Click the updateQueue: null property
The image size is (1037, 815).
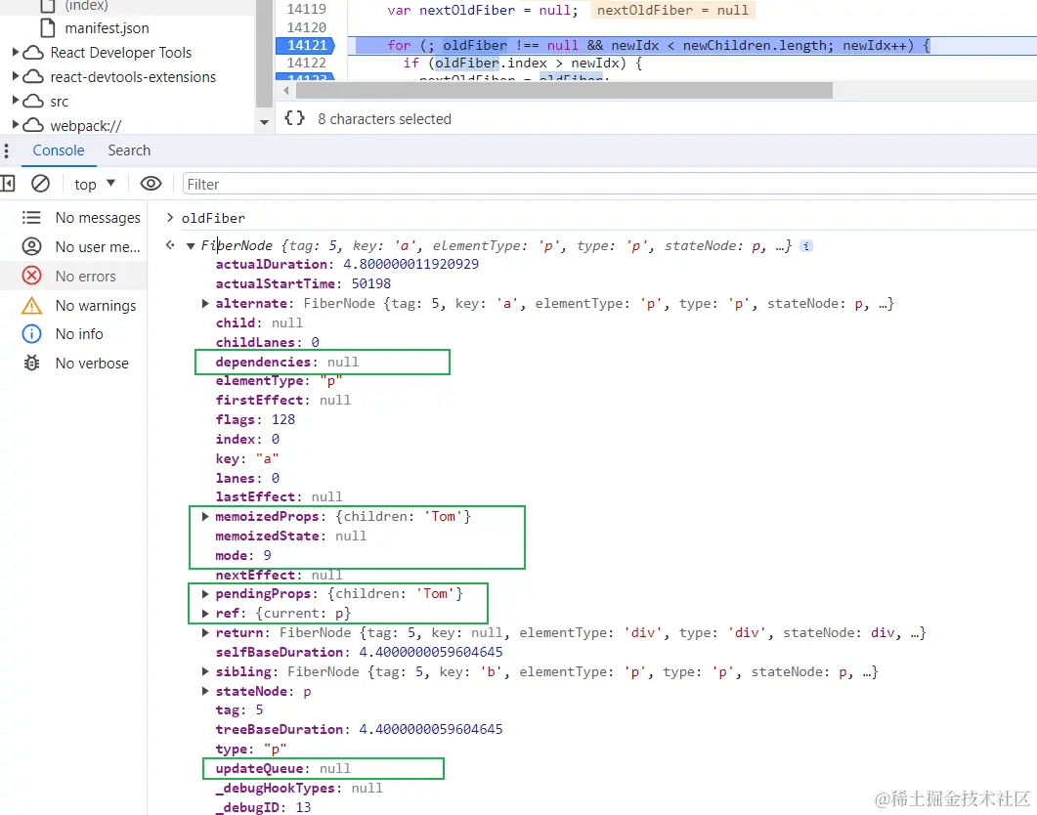(283, 768)
